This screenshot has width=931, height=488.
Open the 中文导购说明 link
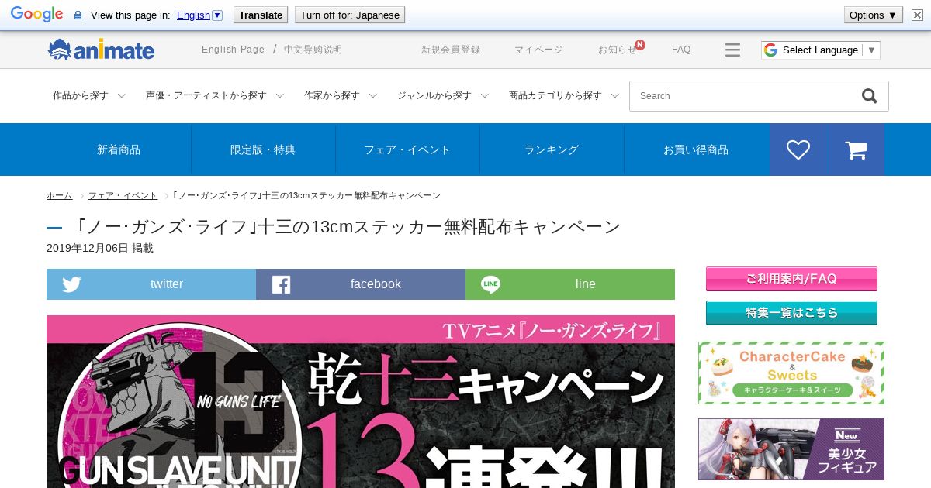click(x=313, y=50)
